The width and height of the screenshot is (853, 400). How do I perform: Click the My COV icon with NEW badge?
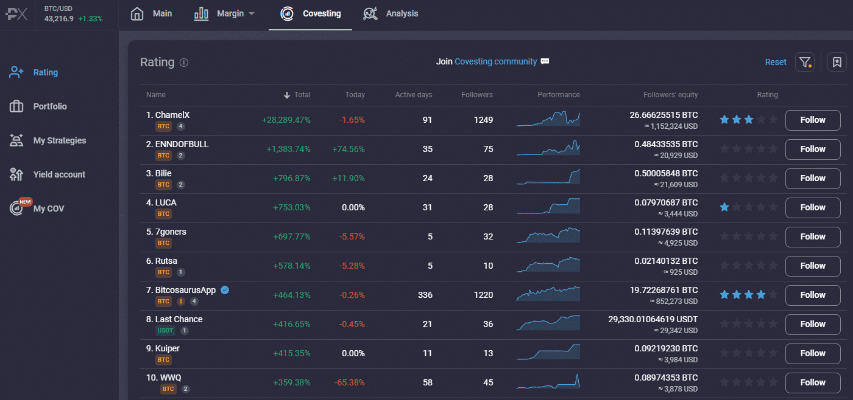(x=18, y=208)
